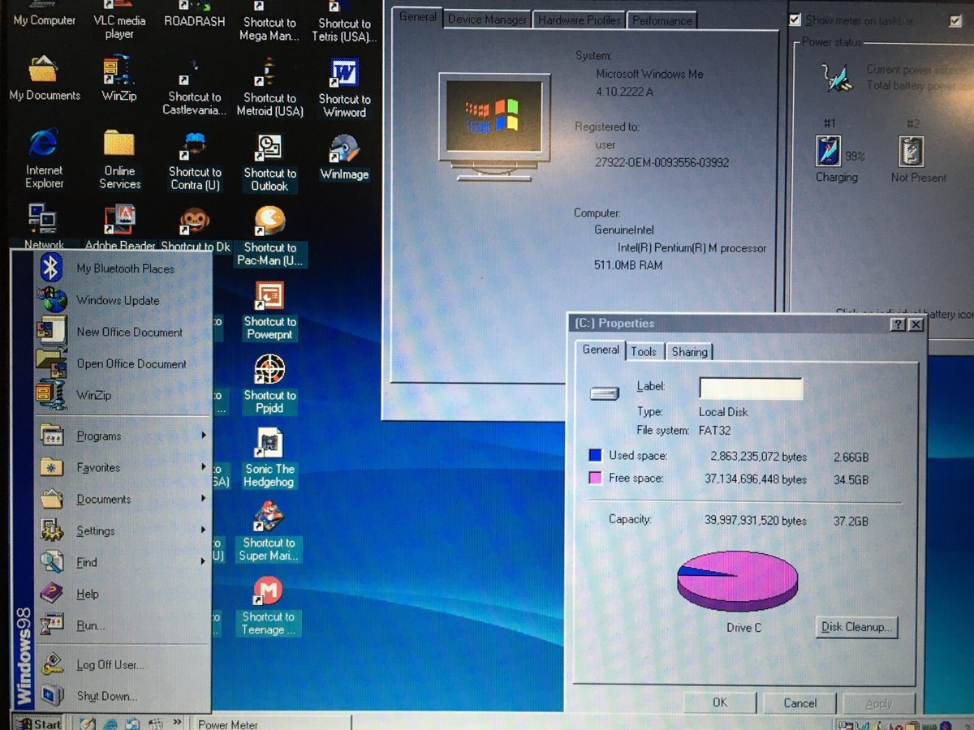Toggle Show meter on taskbar checkbox
Image resolution: width=974 pixels, height=730 pixels.
click(795, 19)
